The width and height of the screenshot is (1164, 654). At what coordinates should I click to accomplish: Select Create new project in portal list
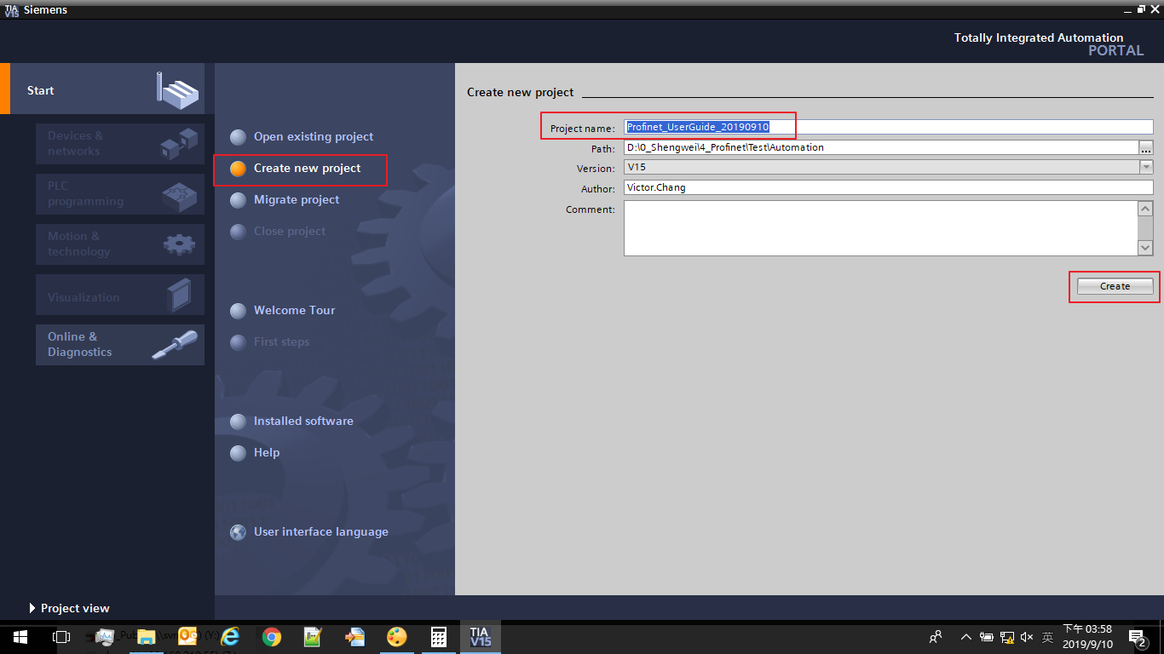307,168
